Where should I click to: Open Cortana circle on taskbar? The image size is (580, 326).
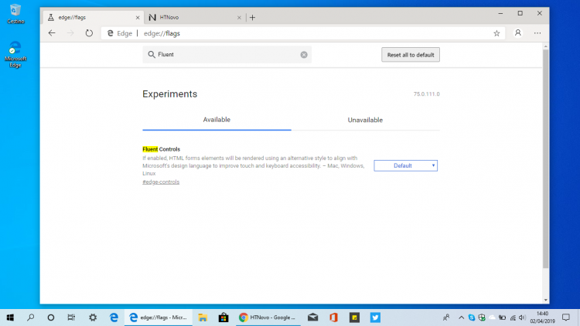click(x=51, y=318)
